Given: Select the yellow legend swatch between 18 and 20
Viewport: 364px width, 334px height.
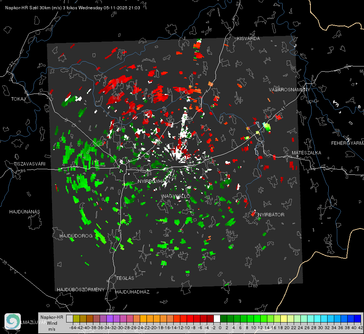Looking at the screenshot, I should 284,318.
